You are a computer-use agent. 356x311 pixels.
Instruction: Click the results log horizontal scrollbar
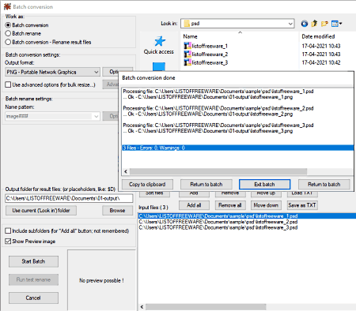(218, 171)
